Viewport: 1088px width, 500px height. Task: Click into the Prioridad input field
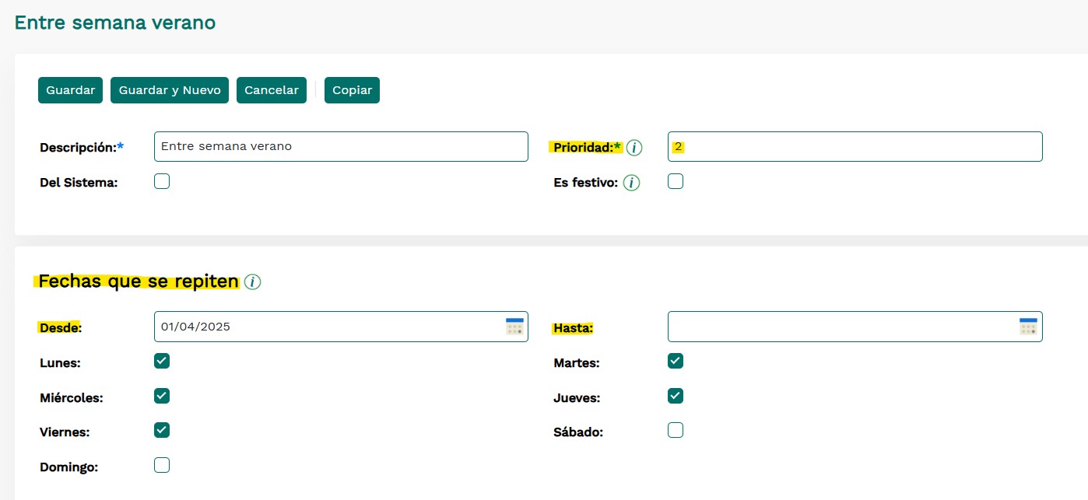point(856,146)
